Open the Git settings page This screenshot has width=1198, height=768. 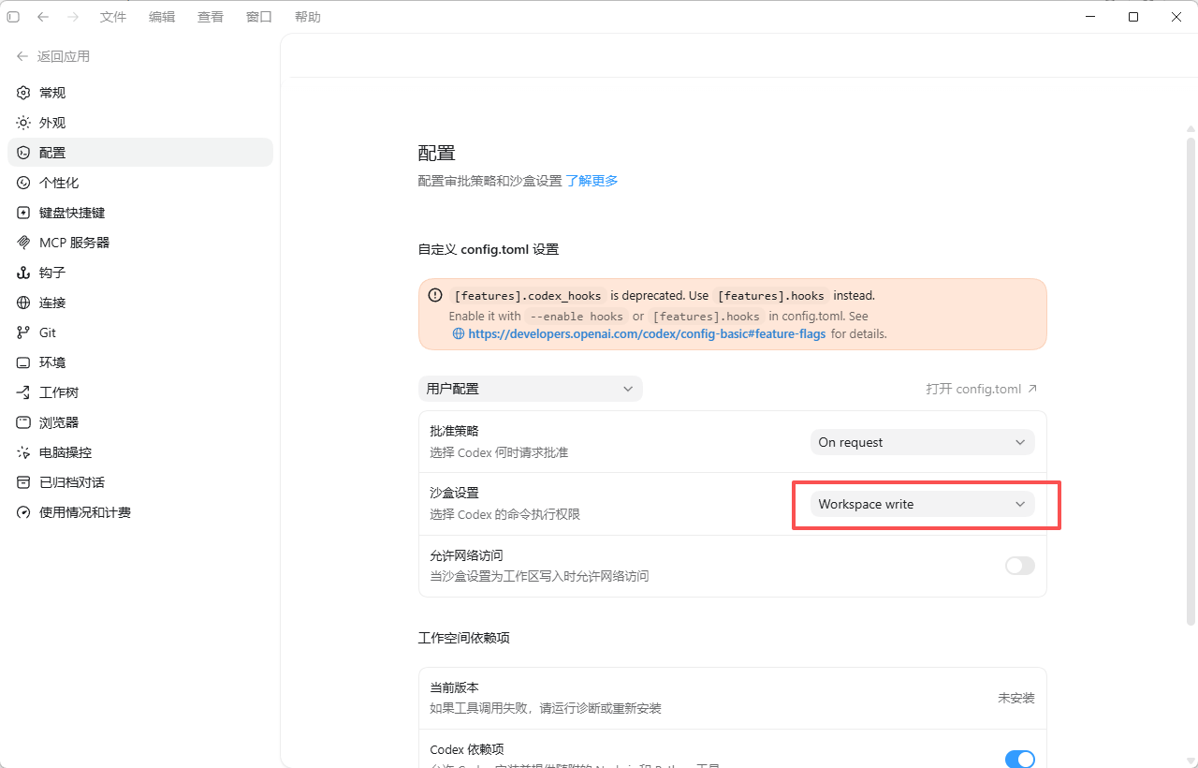[140, 332]
